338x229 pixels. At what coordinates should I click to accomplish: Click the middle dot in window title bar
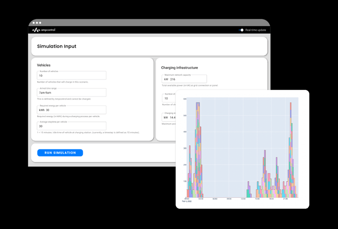(37, 23)
